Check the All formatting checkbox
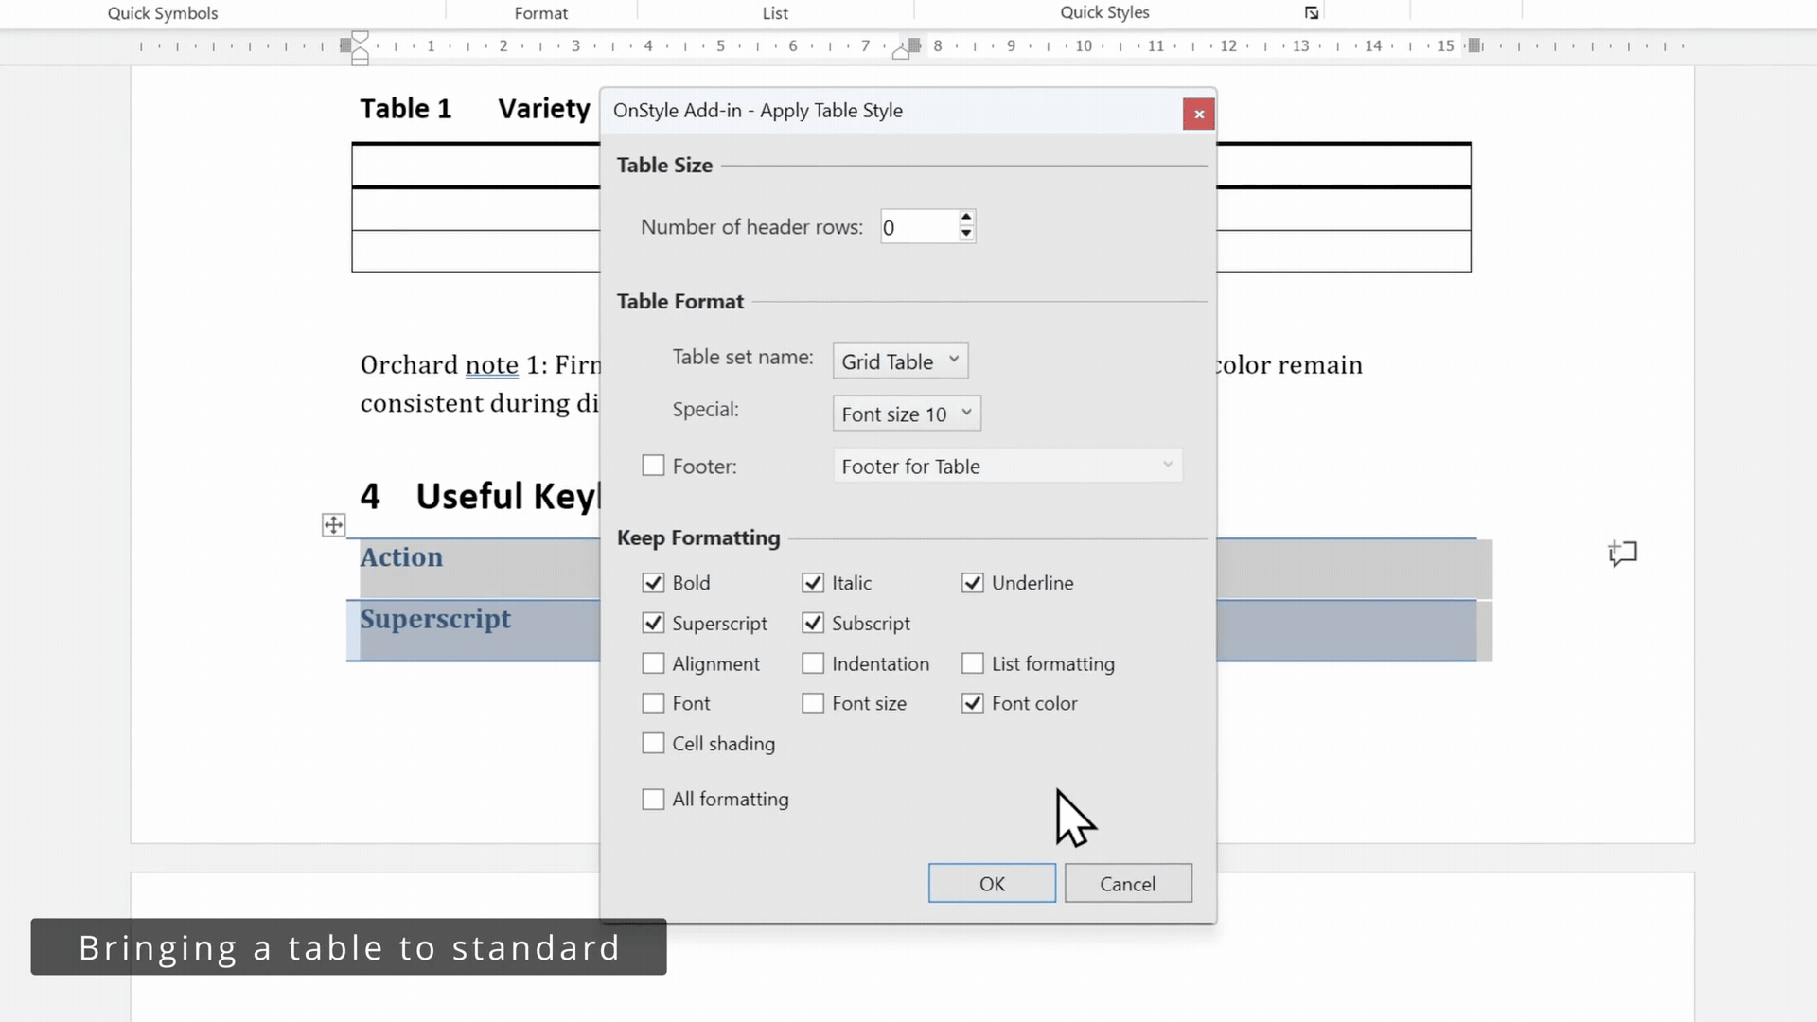This screenshot has width=1817, height=1022. tap(653, 800)
